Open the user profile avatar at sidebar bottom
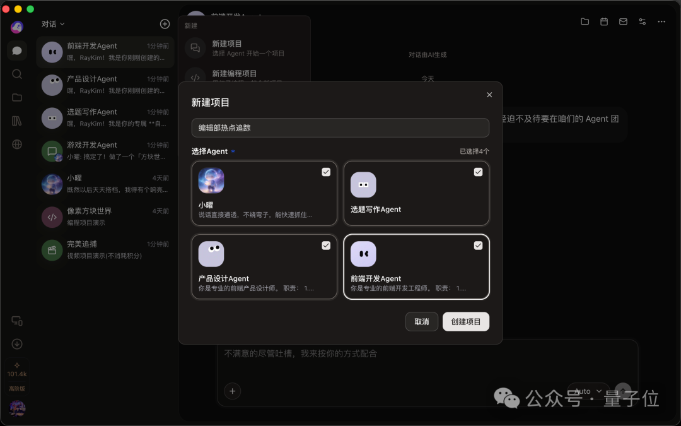 click(17, 408)
